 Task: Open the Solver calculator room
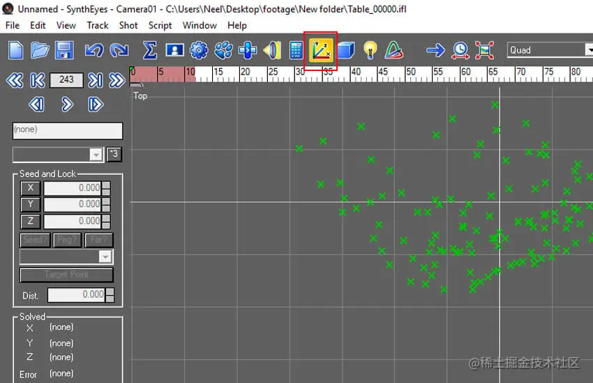click(x=296, y=50)
